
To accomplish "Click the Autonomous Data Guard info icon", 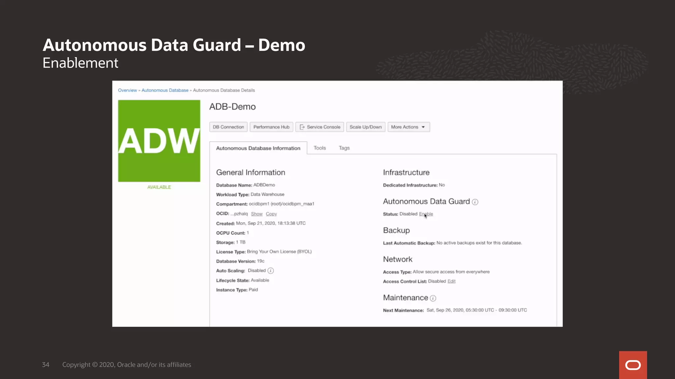I will (475, 202).
